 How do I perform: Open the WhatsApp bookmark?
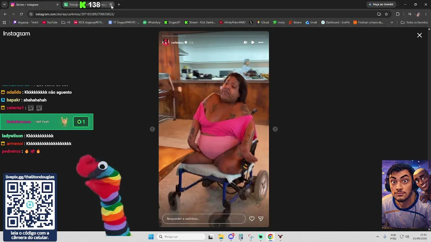tap(152, 23)
